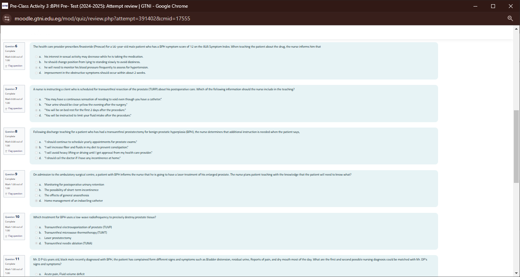Click the 'Question 10' number label
Screen dimensions: 520x277
(x=12, y=216)
